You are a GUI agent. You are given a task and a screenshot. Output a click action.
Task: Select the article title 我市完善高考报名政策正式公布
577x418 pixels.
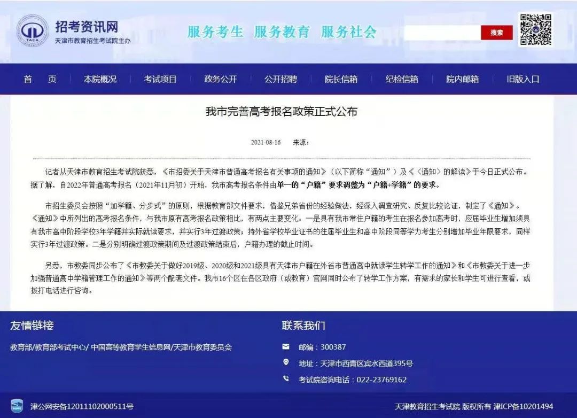[282, 112]
